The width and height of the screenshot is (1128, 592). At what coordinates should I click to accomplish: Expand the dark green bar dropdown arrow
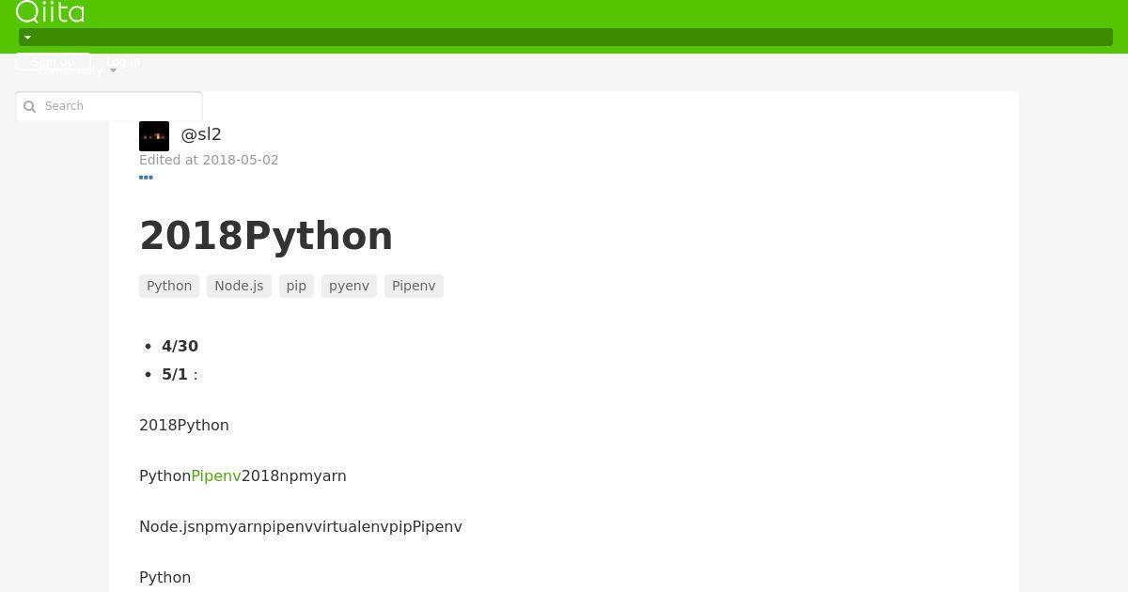point(27,38)
